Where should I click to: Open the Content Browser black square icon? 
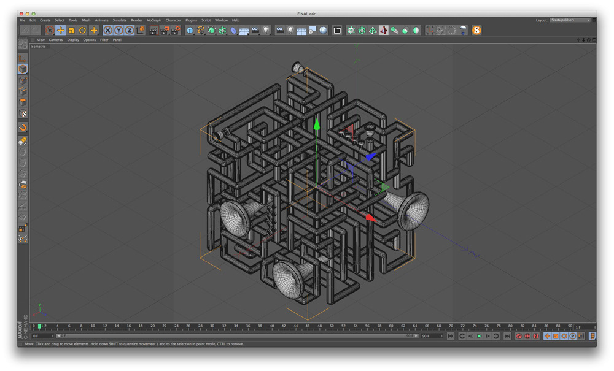click(x=336, y=30)
